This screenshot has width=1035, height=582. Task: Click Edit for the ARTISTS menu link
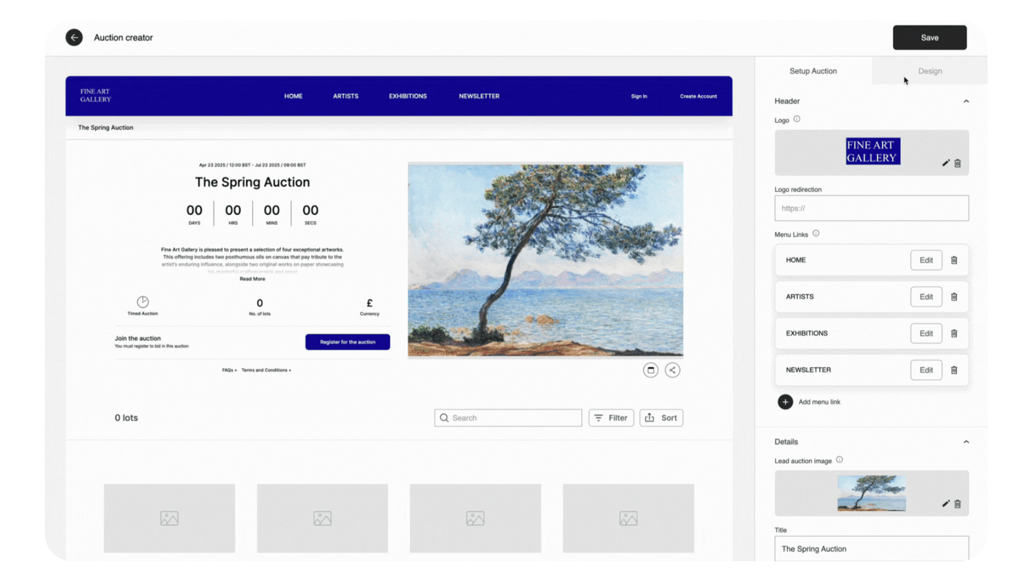click(926, 296)
